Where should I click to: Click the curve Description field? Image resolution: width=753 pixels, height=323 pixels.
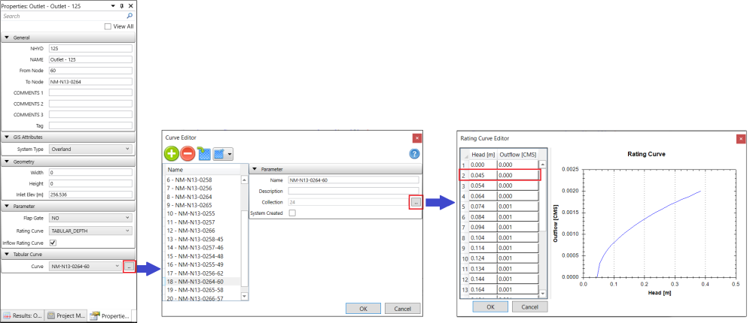(x=353, y=191)
